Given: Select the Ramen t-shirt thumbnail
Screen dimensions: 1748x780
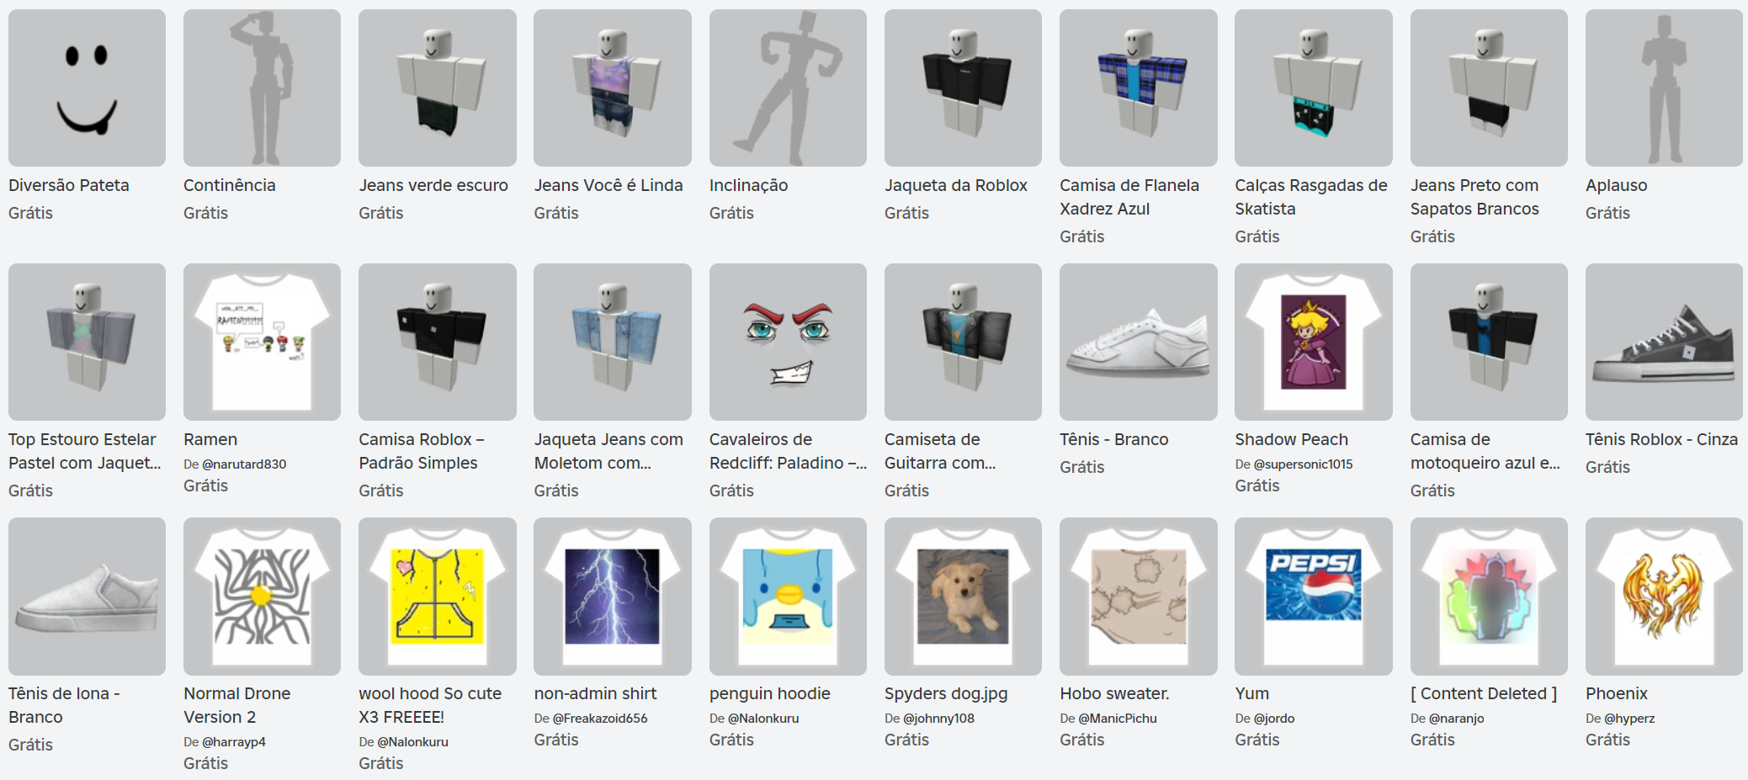Looking at the screenshot, I should pos(262,342).
